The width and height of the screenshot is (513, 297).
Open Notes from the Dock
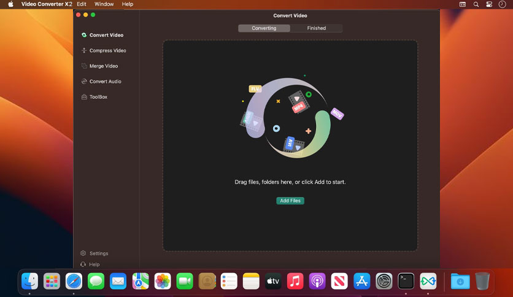(x=251, y=281)
